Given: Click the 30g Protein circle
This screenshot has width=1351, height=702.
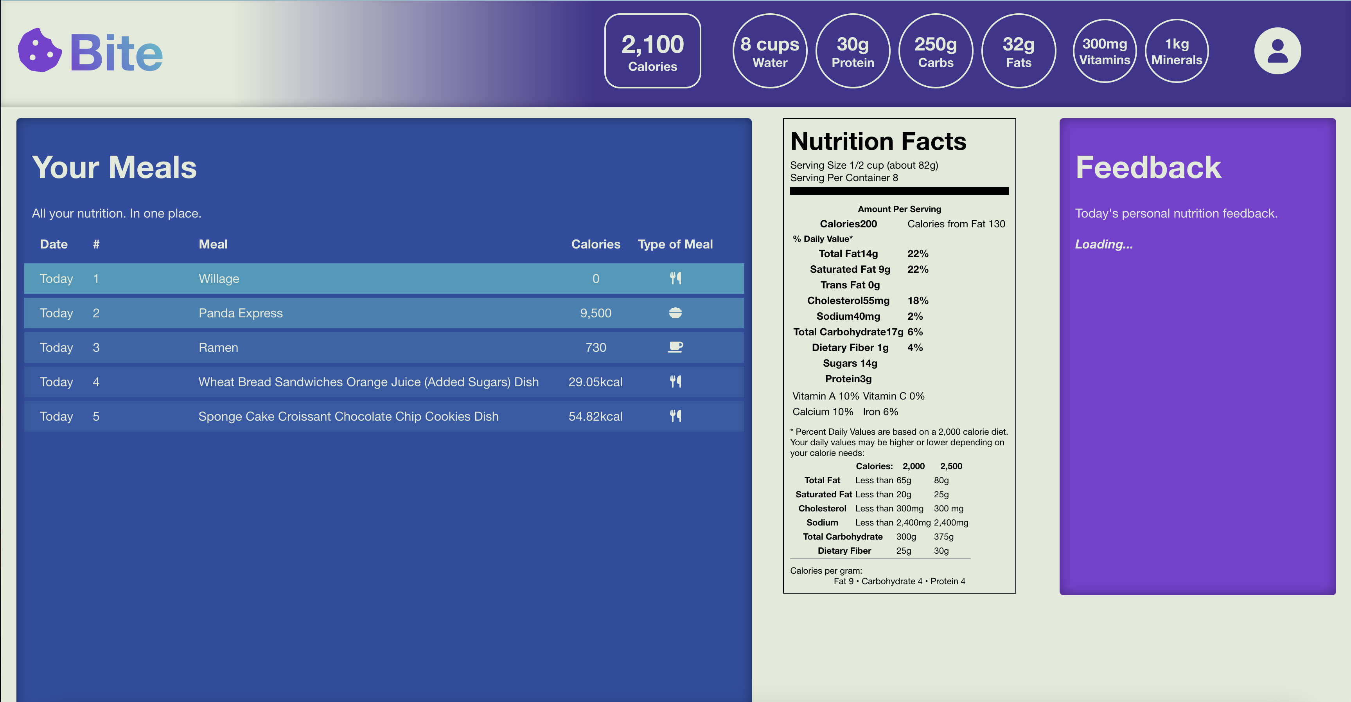Looking at the screenshot, I should [x=852, y=51].
